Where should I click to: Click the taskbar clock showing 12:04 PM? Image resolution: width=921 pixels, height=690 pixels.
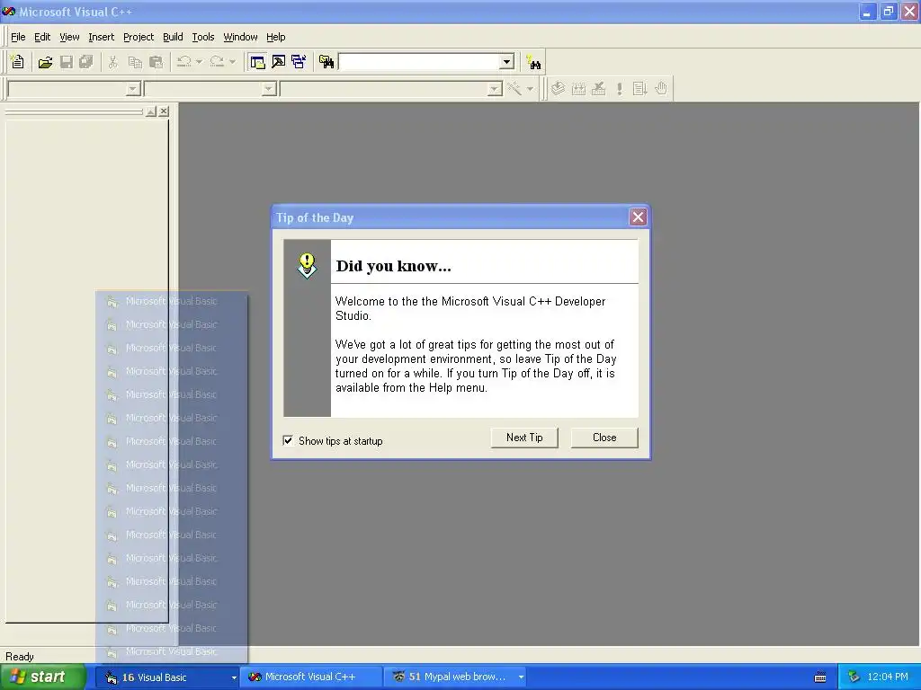(888, 677)
